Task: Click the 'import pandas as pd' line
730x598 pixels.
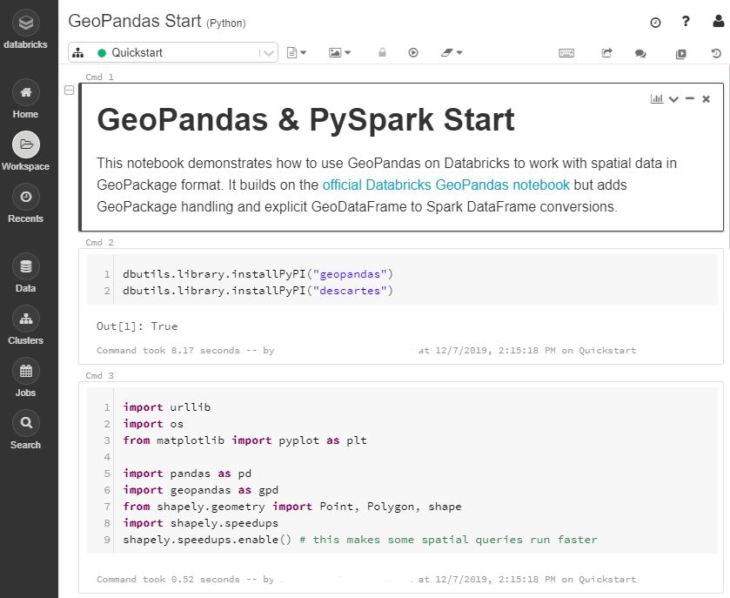Action: click(x=187, y=474)
